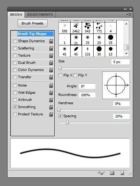Click the brush preview toggle icon at the bottom

(x=101, y=173)
